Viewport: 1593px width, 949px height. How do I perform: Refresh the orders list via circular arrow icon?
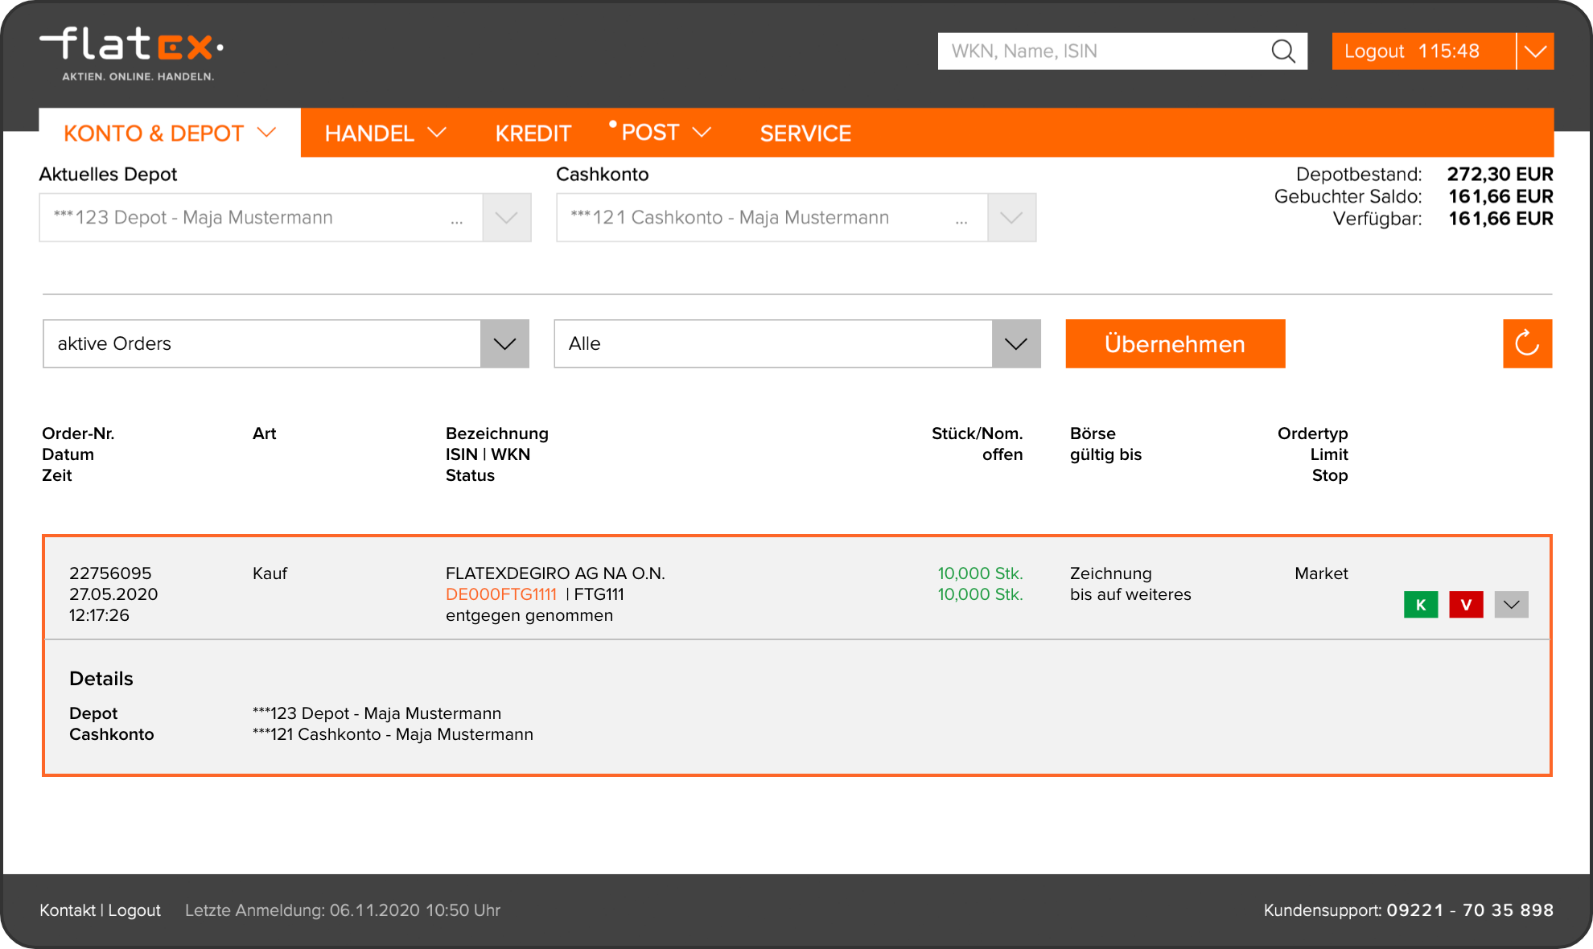[x=1527, y=343]
